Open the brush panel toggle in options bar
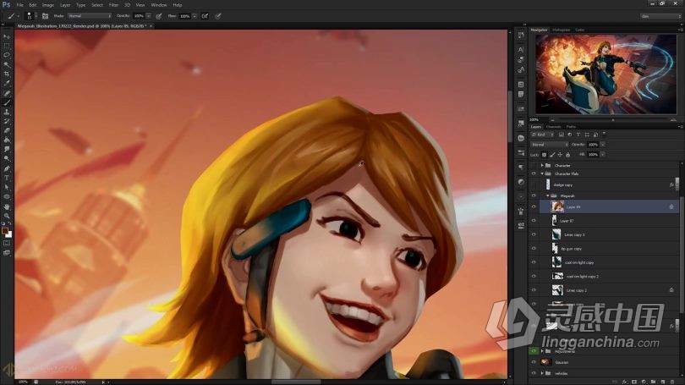Screen dimensions: 685x385 pos(45,16)
